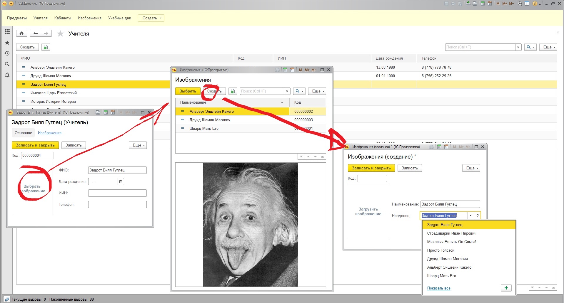Select Страдиварий Иван Пирович from owner list
Screen dimensions: 564x303
[x=451, y=233]
